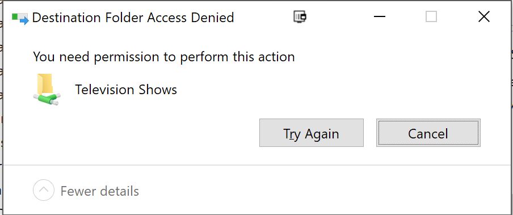Cancel the folder copy operation
Viewport: 513px width, 215px height.
pyautogui.click(x=428, y=133)
